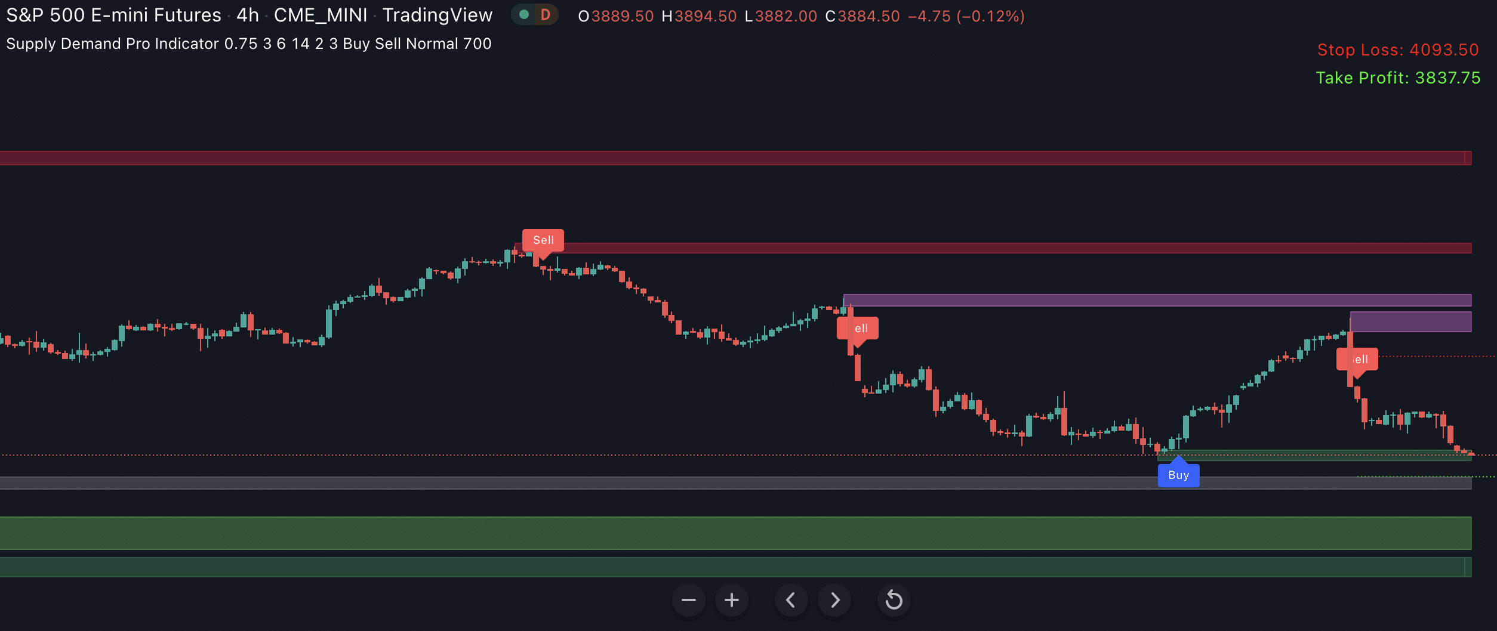Screen dimensions: 1497x631
Task: Click the open price value 3889.50
Action: tap(623, 16)
